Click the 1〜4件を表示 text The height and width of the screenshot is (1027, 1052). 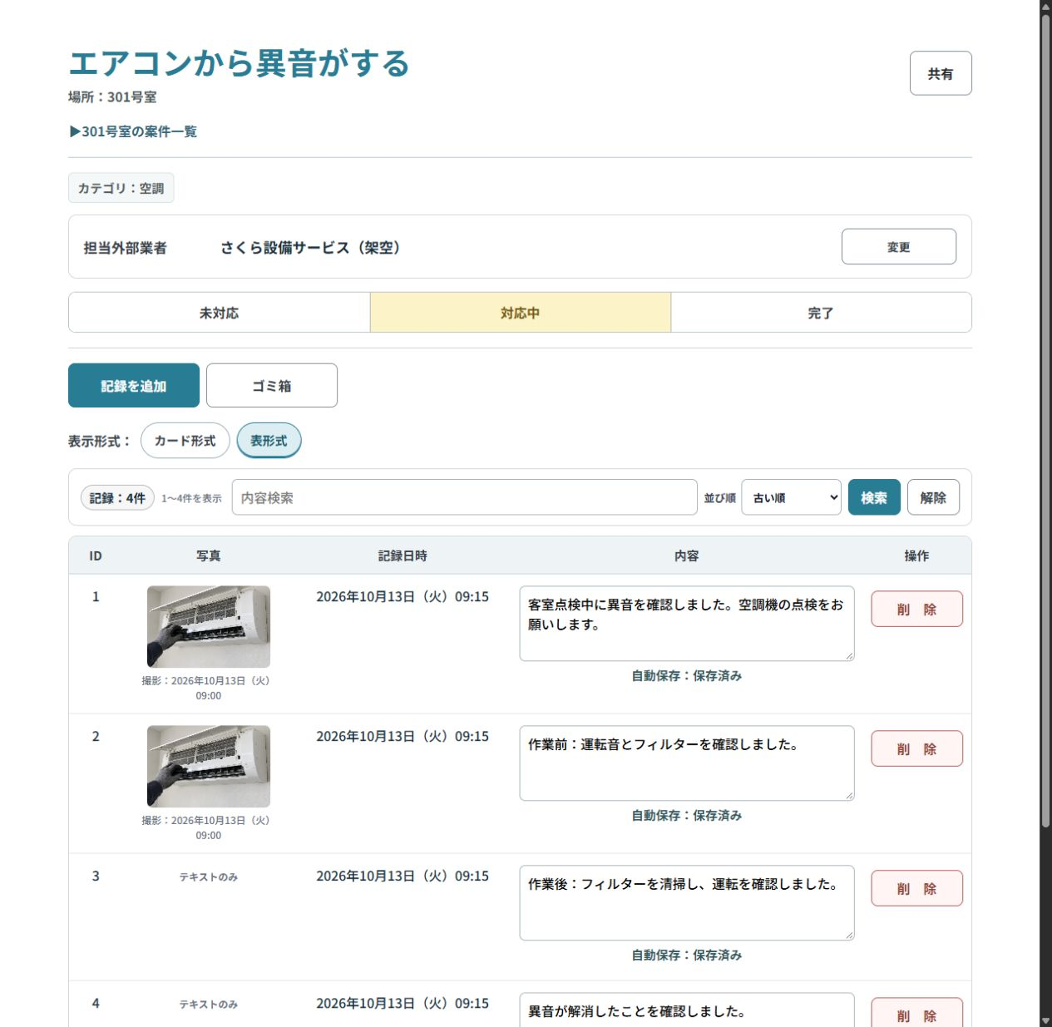(191, 498)
